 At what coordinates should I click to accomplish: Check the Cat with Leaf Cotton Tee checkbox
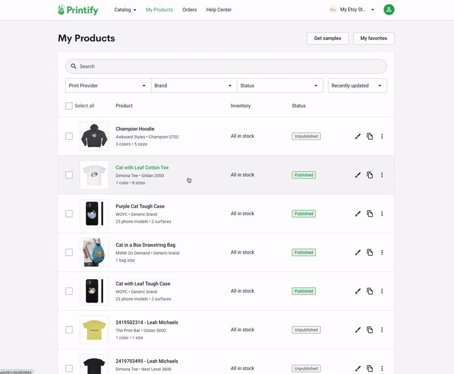[69, 175]
